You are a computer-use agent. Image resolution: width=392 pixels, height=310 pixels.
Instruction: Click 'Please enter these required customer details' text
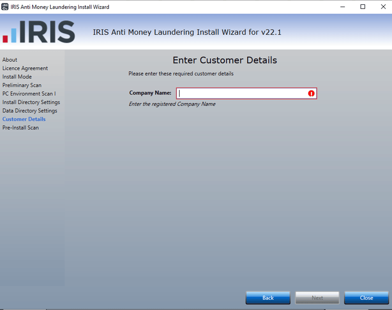click(x=181, y=73)
